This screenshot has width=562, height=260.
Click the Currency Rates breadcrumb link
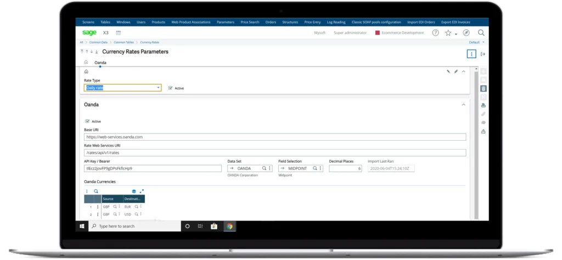tap(149, 42)
